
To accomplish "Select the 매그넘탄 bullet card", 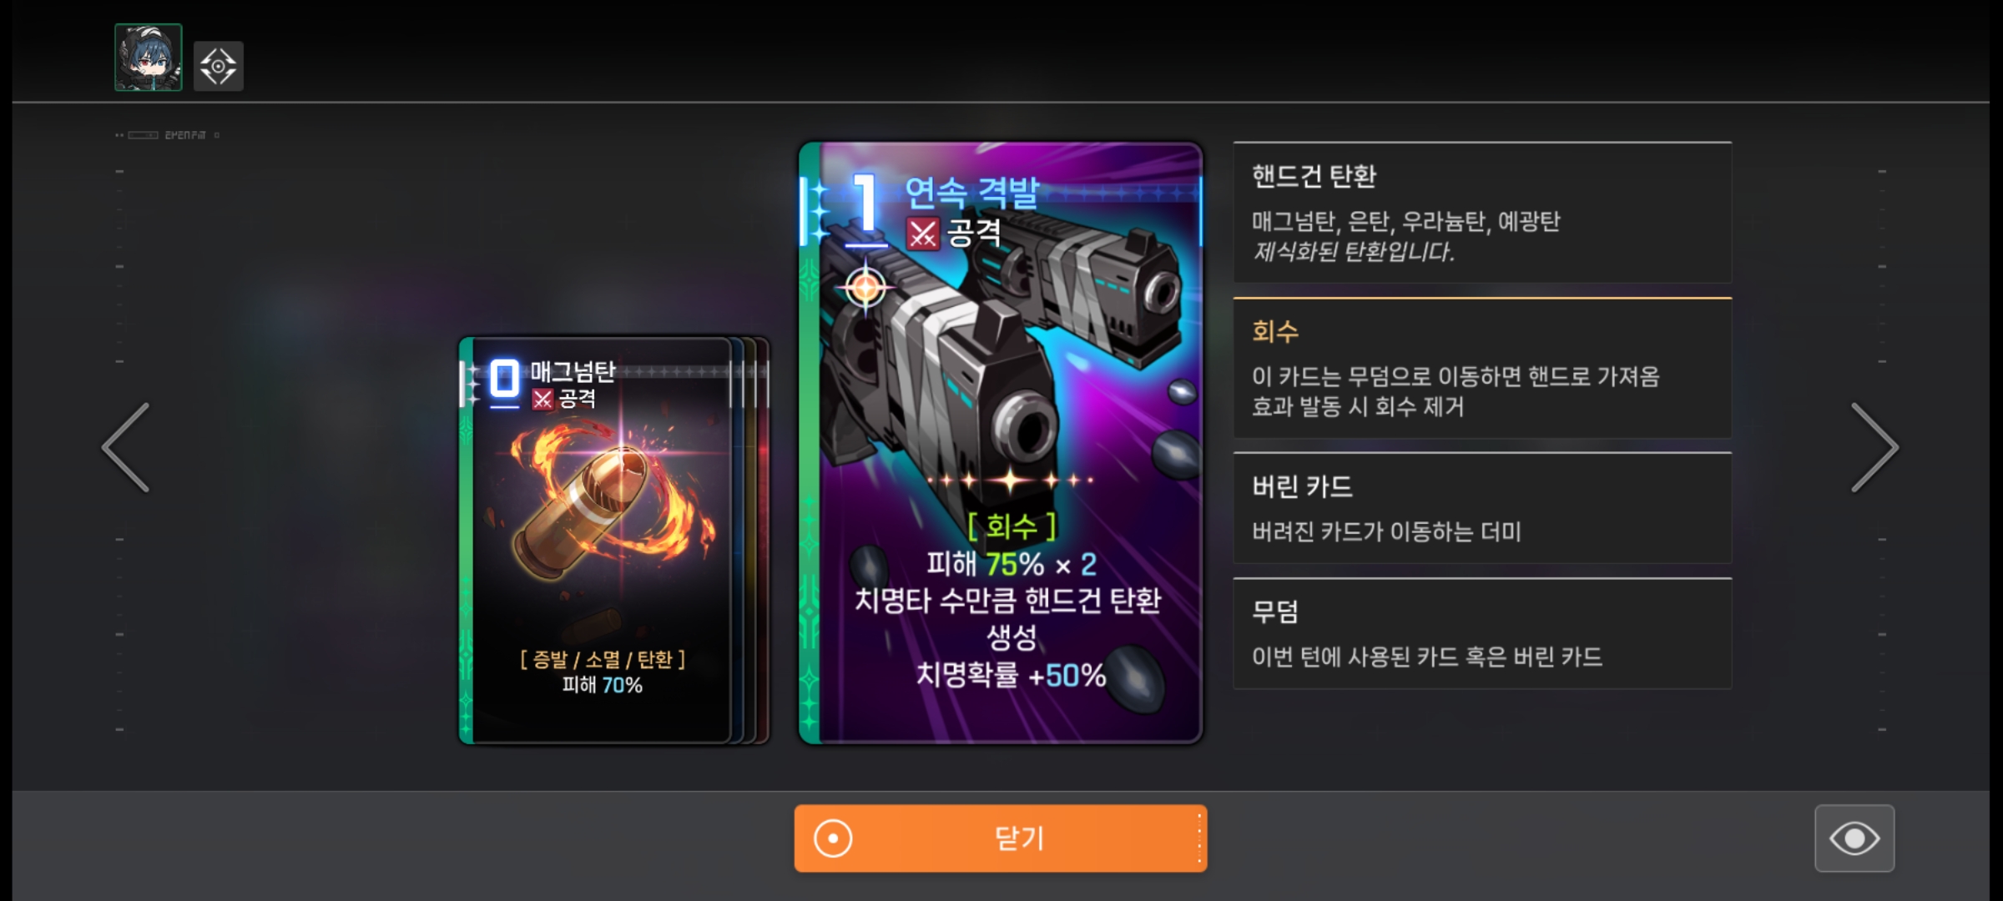I will [x=596, y=541].
